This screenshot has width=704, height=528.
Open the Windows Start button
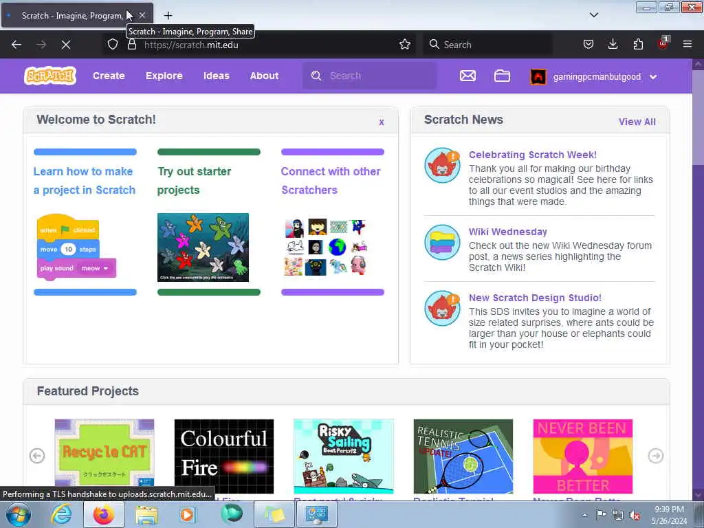pyautogui.click(x=18, y=514)
